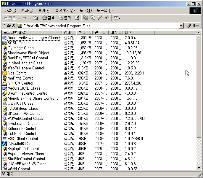This screenshot has height=178, width=203.
Task: Select the BankPayEFTCtrl Control icon
Action: [5, 58]
